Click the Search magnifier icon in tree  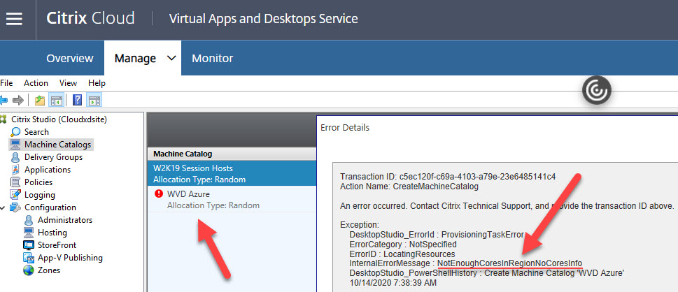pyautogui.click(x=16, y=132)
